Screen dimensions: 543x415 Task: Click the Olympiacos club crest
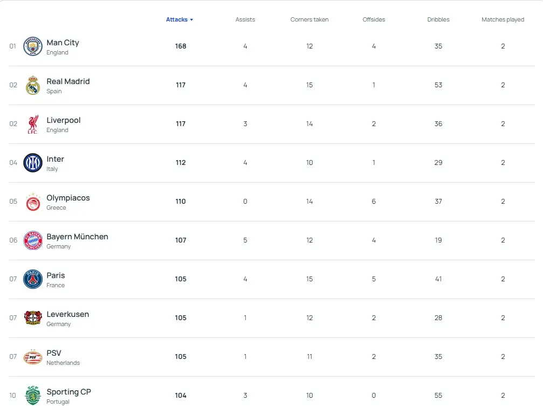[x=33, y=202]
